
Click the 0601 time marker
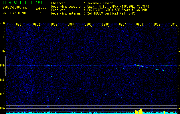click(x=19, y=25)
